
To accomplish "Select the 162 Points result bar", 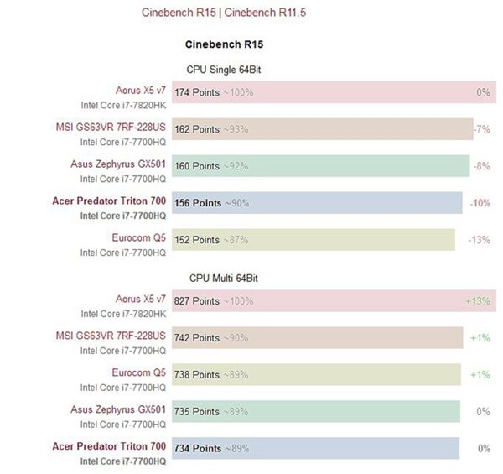I will 323,129.
